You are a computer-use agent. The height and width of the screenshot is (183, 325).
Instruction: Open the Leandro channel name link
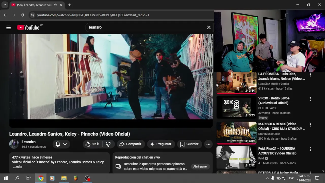click(x=28, y=142)
